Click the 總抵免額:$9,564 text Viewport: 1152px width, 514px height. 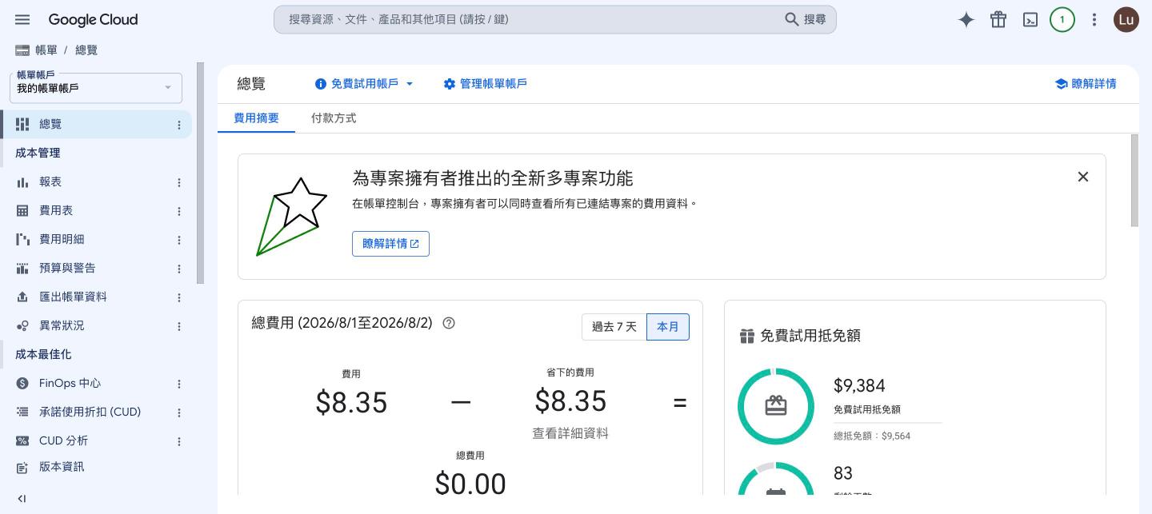pyautogui.click(x=872, y=436)
